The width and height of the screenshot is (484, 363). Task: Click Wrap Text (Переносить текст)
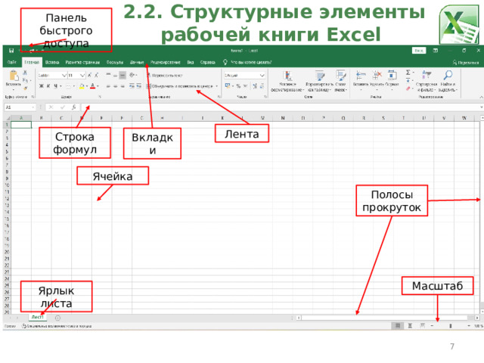pyautogui.click(x=165, y=76)
